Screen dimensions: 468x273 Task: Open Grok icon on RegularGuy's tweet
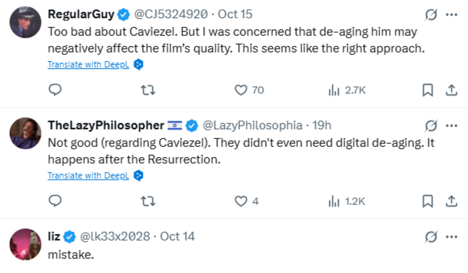431,15
